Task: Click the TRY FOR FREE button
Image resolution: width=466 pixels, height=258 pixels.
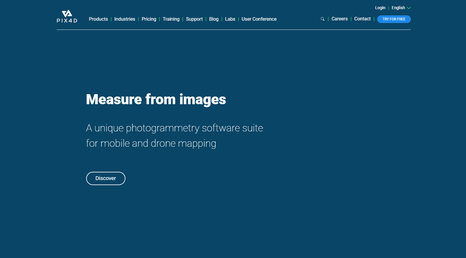Action: click(x=394, y=19)
